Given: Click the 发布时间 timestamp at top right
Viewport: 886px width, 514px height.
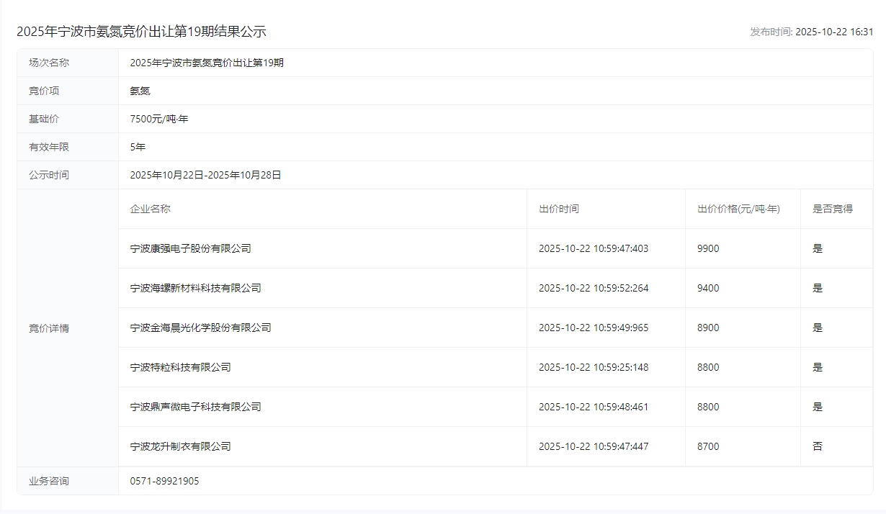Looking at the screenshot, I should (811, 32).
